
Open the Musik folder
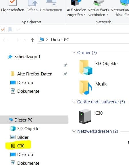pos(93,88)
